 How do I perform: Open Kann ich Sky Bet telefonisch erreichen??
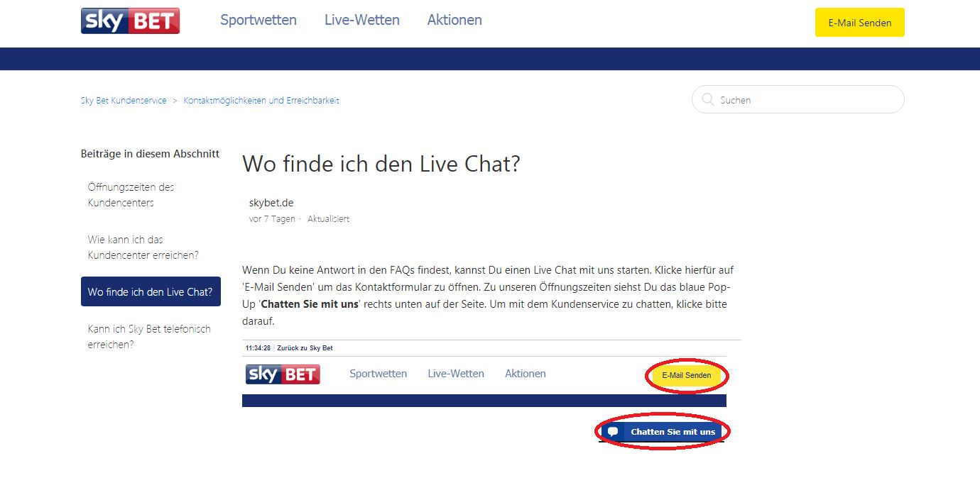click(149, 337)
